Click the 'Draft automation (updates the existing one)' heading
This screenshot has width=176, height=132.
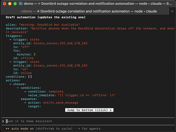(46, 17)
